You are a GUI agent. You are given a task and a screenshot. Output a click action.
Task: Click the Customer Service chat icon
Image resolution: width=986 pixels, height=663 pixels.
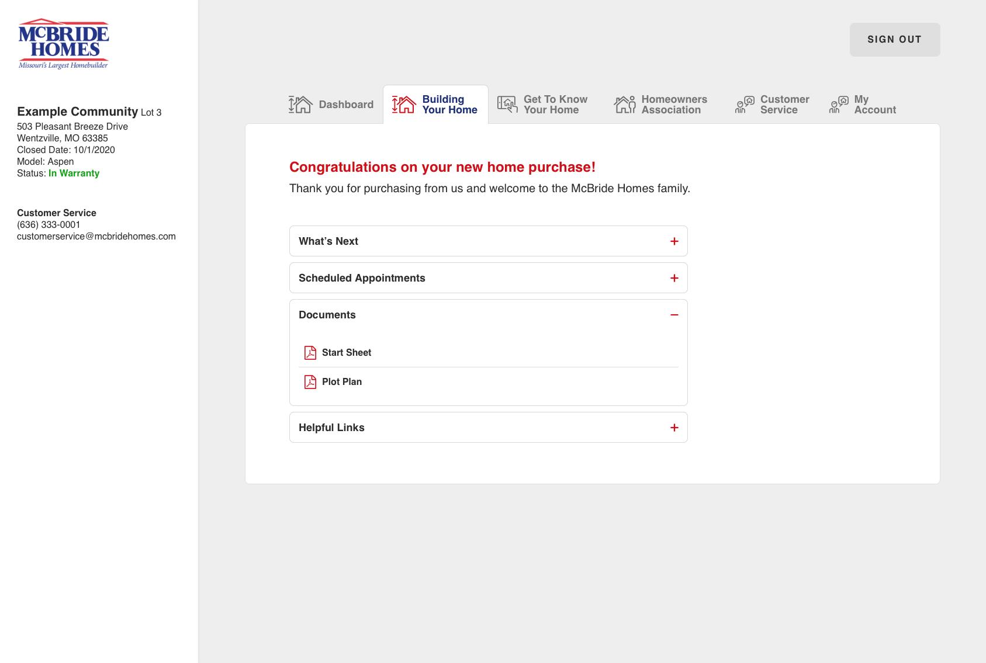(745, 105)
